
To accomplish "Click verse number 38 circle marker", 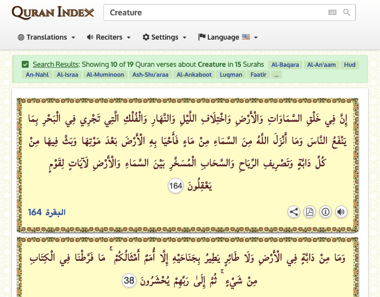I will 129,280.
